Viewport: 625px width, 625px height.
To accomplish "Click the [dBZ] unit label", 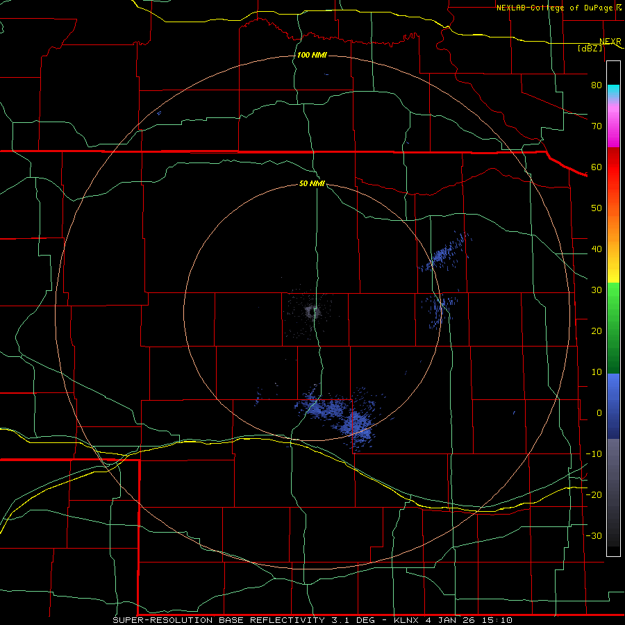I will [590, 49].
